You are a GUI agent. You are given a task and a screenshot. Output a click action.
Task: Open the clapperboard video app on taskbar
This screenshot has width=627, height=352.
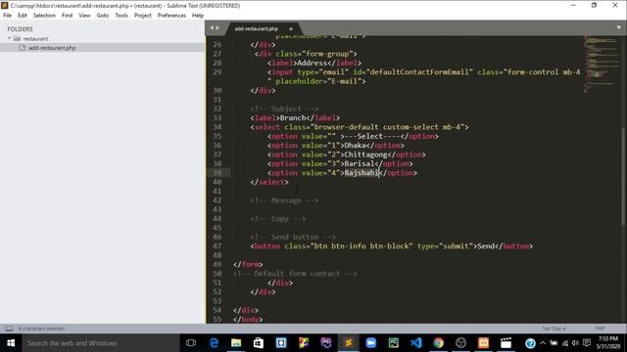506,343
